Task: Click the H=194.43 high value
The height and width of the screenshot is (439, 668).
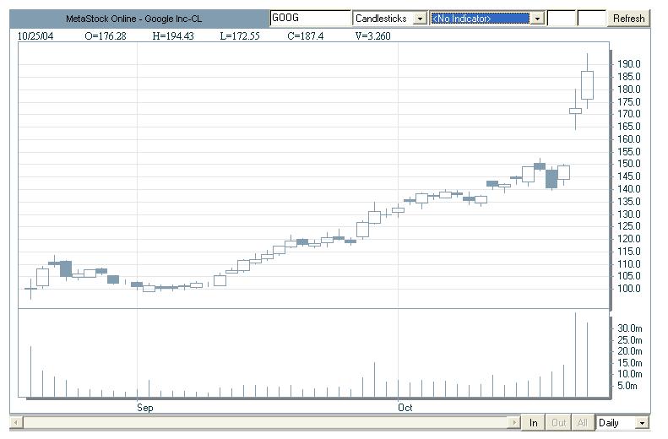Action: coord(173,36)
